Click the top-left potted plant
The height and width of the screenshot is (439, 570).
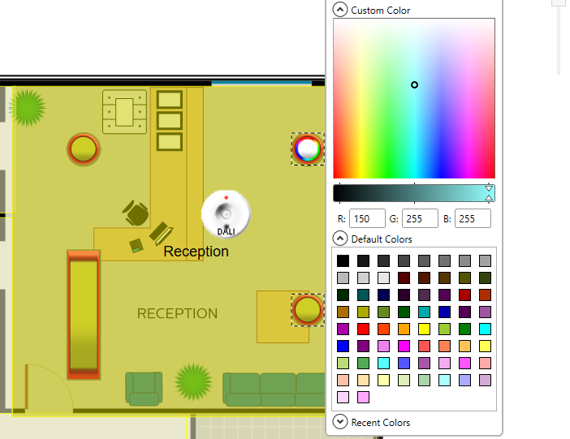coord(27,108)
